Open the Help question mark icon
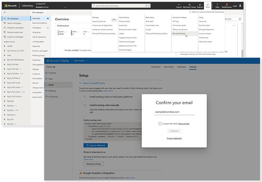The height and width of the screenshot is (182, 262). pos(217,5)
